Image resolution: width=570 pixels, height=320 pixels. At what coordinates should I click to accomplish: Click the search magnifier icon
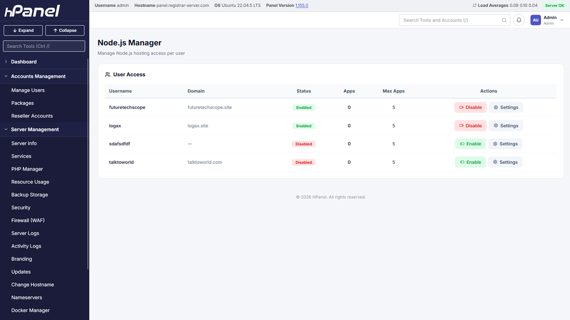click(504, 20)
